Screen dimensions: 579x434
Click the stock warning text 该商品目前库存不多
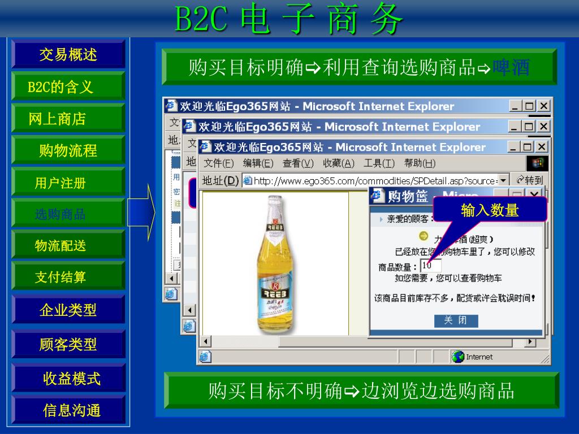(x=454, y=298)
